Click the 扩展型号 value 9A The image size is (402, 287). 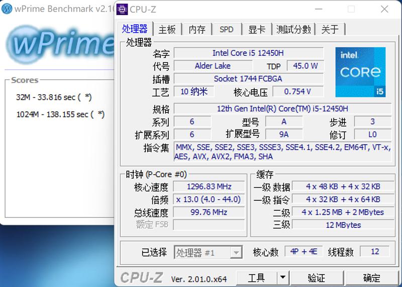[284, 134]
